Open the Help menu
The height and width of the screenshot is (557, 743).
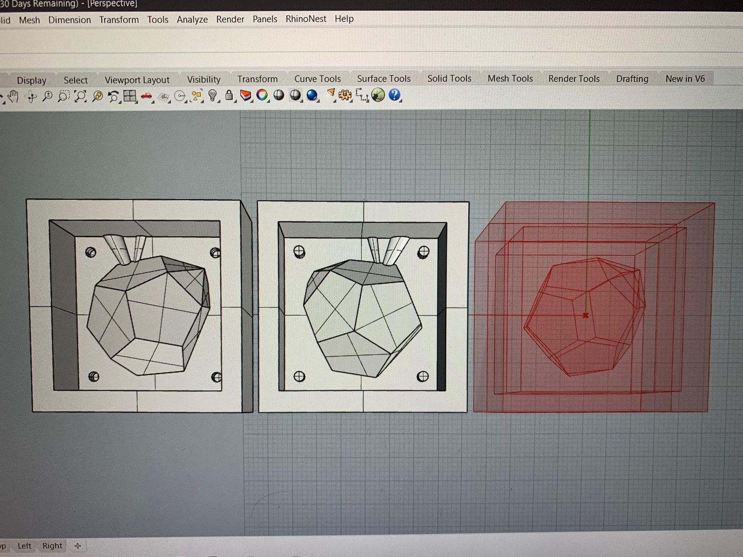pyautogui.click(x=344, y=19)
